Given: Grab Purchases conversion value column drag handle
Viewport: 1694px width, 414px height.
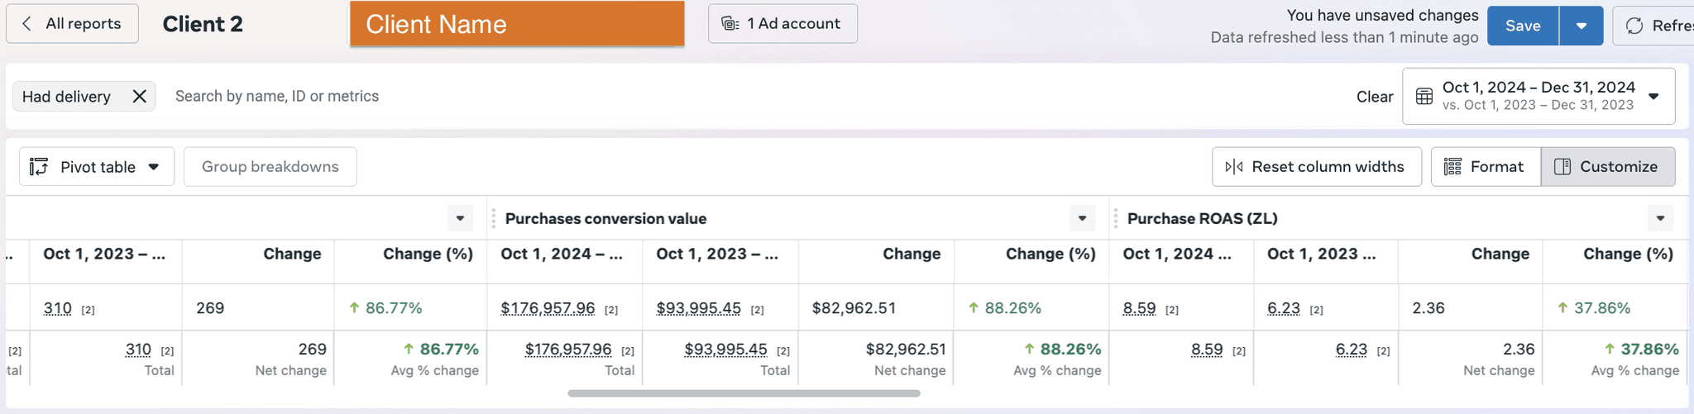Looking at the screenshot, I should pos(494,218).
